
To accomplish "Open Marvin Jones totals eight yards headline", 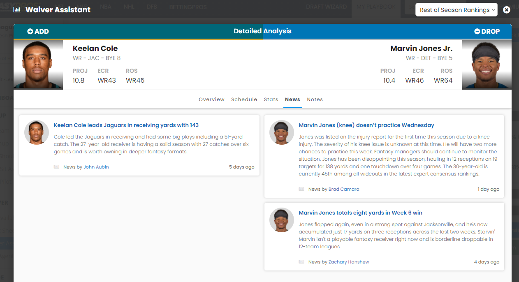I will point(361,213).
